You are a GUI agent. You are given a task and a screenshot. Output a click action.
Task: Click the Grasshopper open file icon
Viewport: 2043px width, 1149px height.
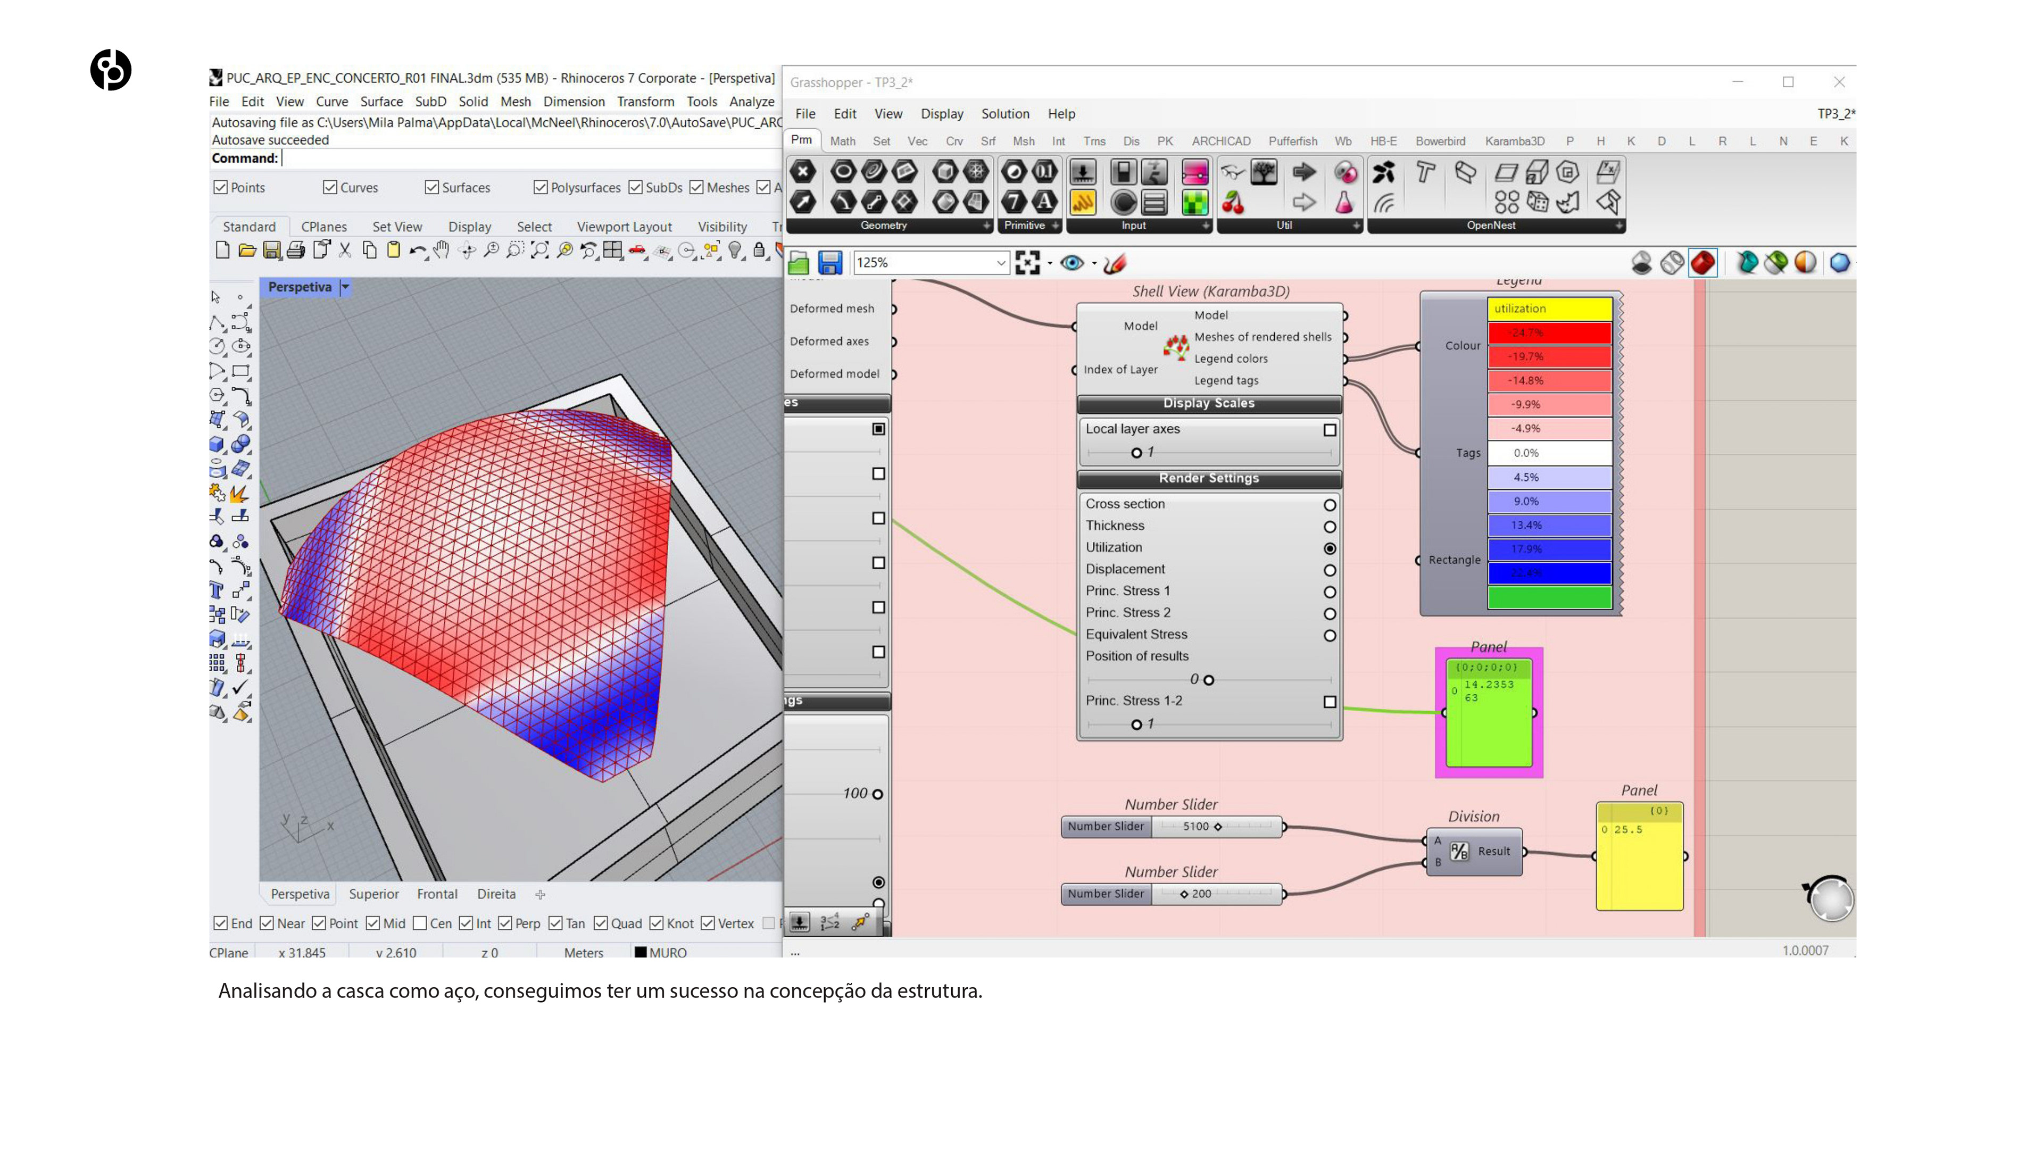click(x=800, y=262)
